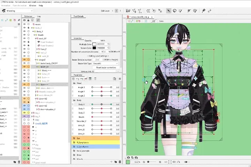Click the trash icon in the Parameter panel

click(120, 162)
